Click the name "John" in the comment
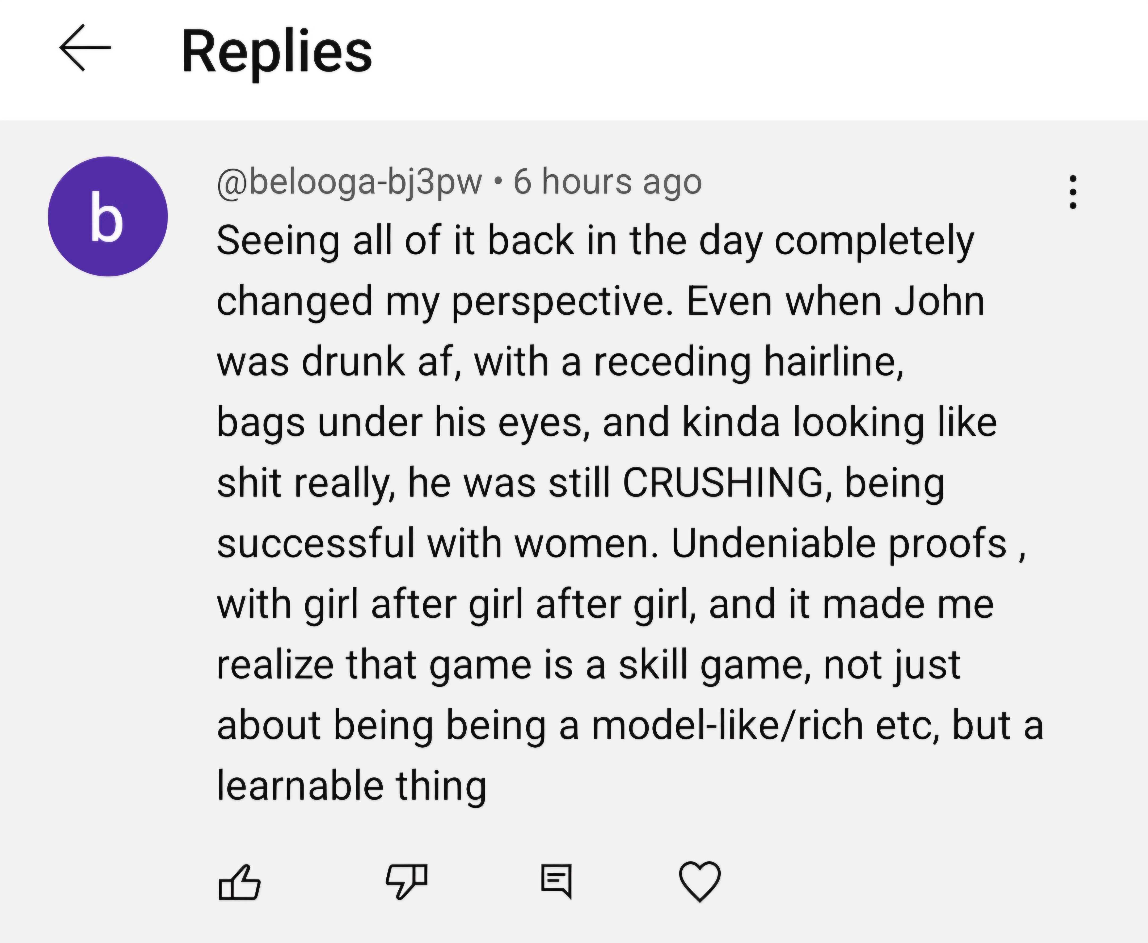1148x943 pixels. click(x=939, y=301)
